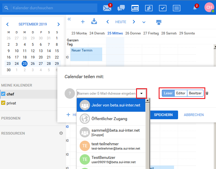Screen dimensions: 216x169
Task: Open the tasks checkmark icon
Action: 163,8
